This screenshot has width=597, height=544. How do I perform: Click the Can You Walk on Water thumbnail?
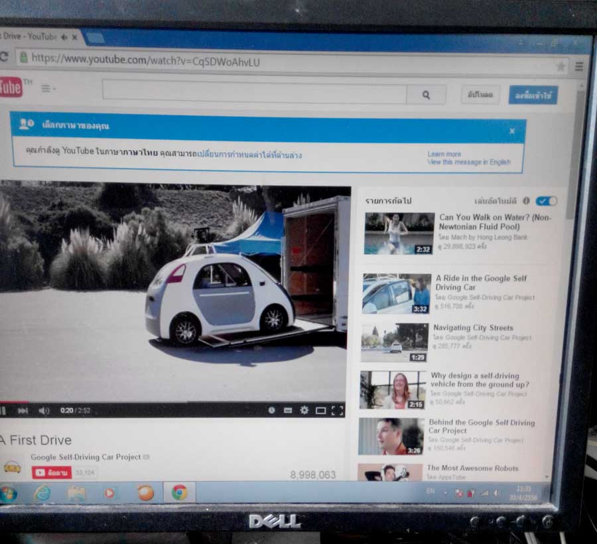pos(399,234)
